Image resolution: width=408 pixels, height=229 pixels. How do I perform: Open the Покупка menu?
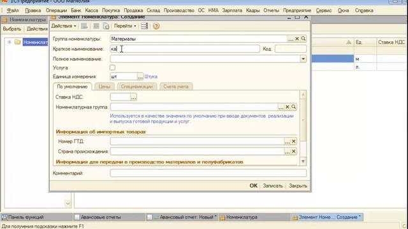click(111, 11)
